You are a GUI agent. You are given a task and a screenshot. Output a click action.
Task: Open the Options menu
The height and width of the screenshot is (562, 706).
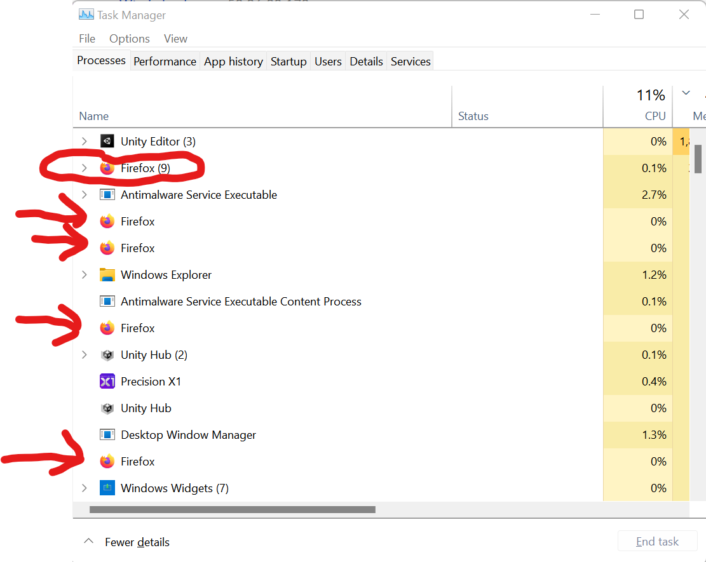coord(129,39)
